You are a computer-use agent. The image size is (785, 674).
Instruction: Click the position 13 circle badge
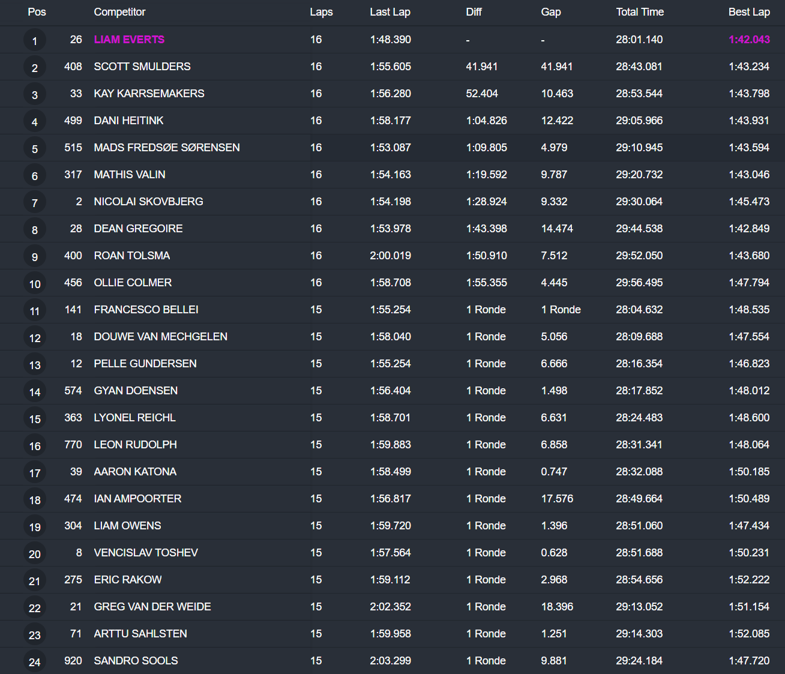tap(35, 365)
